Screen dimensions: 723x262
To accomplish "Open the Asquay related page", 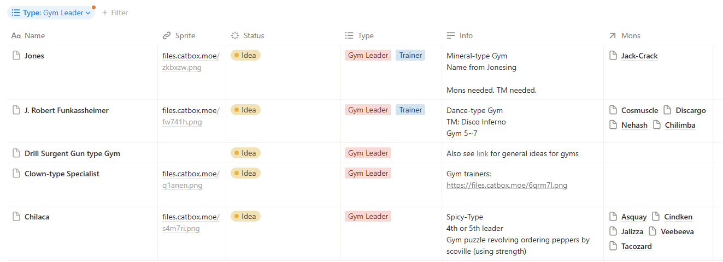I will pyautogui.click(x=634, y=217).
